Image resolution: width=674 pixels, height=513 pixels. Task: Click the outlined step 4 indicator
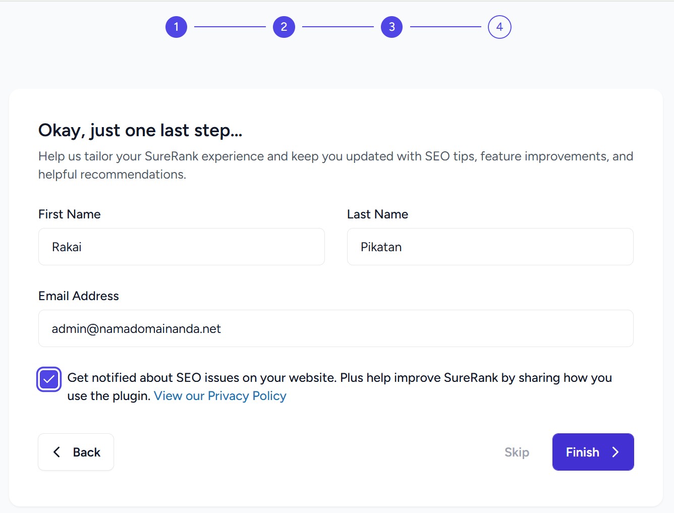(x=499, y=27)
